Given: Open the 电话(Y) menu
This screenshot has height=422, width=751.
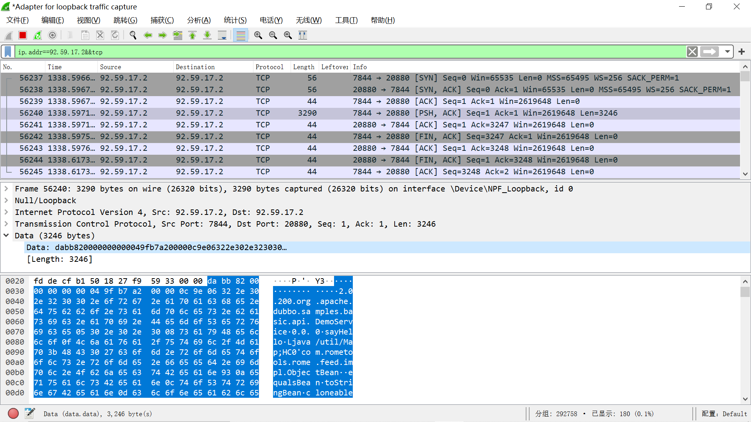Looking at the screenshot, I should tap(271, 20).
